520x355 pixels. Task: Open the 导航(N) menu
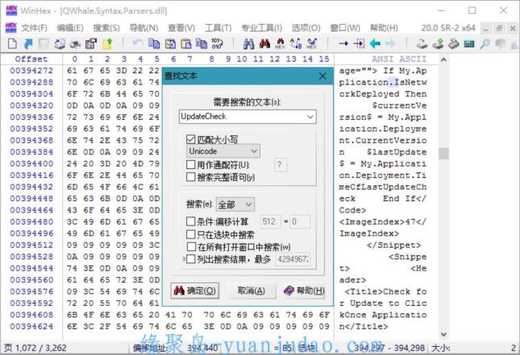144,28
